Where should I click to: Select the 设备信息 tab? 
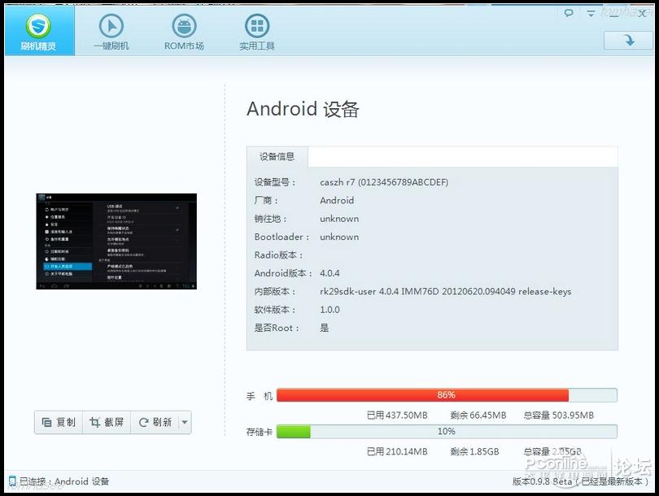tap(277, 156)
